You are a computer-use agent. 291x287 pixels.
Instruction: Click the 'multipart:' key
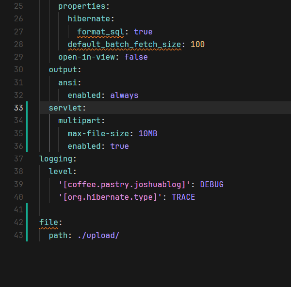[81, 121]
